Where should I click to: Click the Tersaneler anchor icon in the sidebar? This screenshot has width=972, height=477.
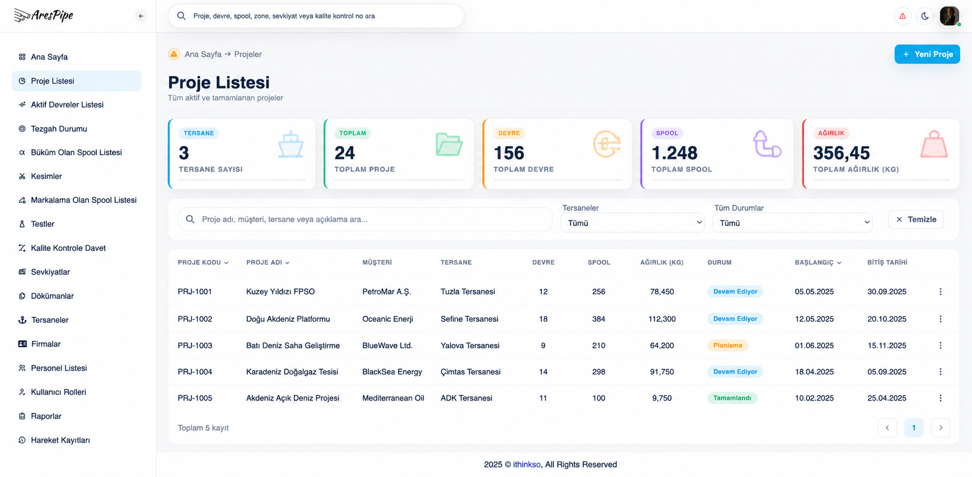pos(22,320)
